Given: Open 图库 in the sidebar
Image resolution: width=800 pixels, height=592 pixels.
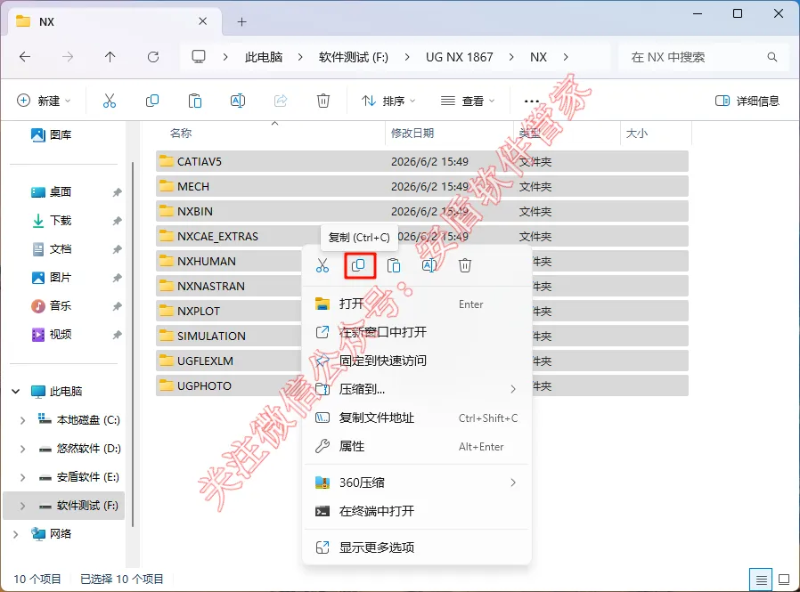Looking at the screenshot, I should [61, 135].
